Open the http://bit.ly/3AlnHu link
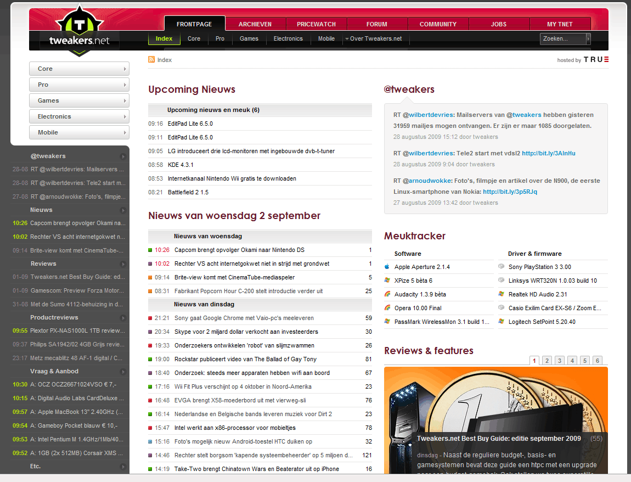 pyautogui.click(x=549, y=153)
